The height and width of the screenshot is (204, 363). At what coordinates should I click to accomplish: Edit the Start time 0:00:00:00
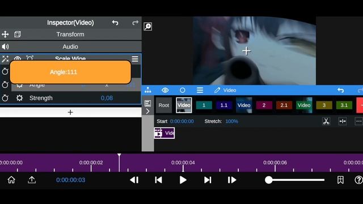[181, 121]
